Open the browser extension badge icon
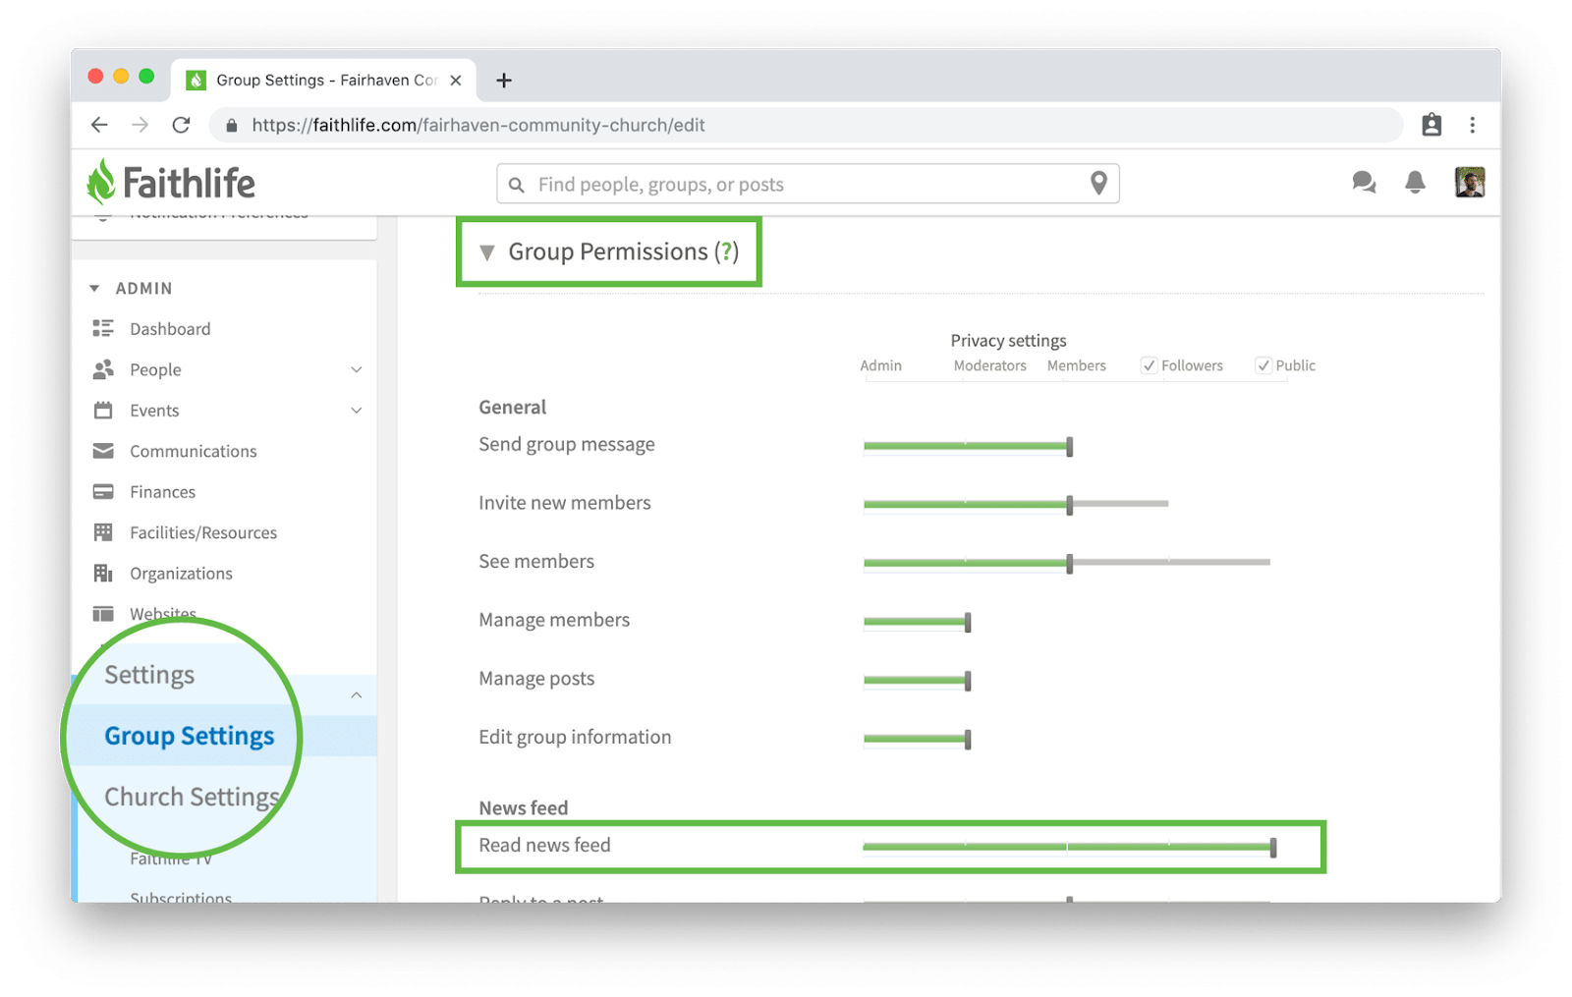The height and width of the screenshot is (997, 1572). click(1432, 125)
